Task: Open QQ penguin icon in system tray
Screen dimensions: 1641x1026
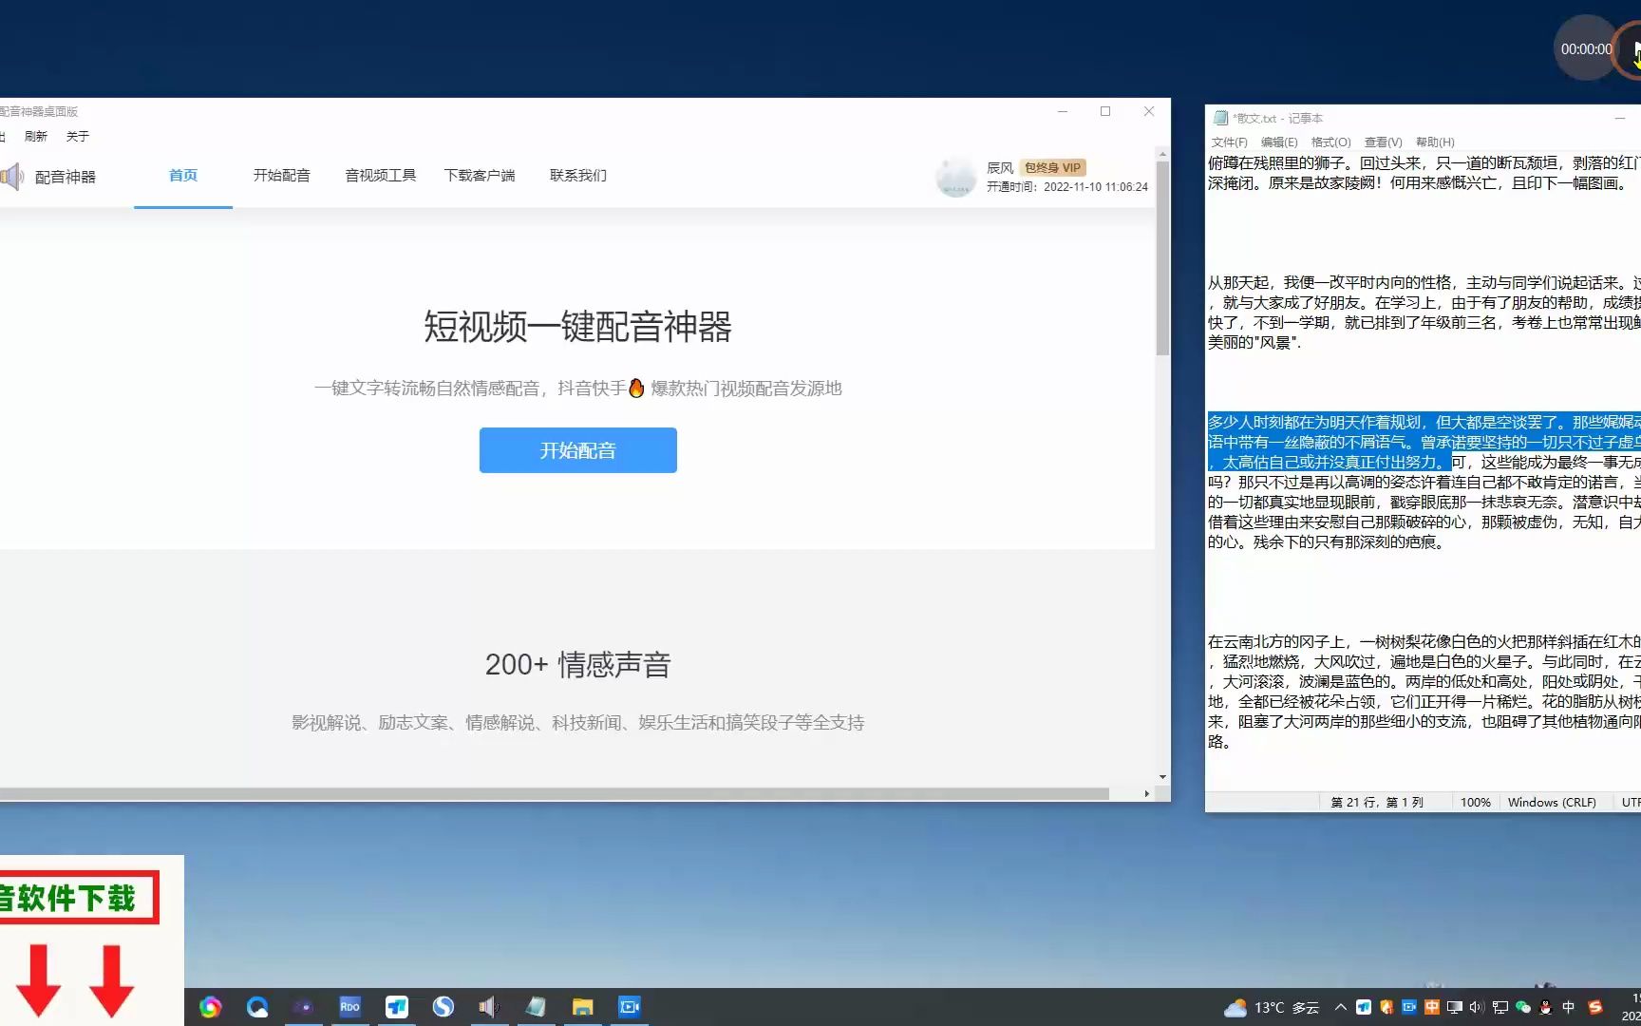Action: 1546,1008
